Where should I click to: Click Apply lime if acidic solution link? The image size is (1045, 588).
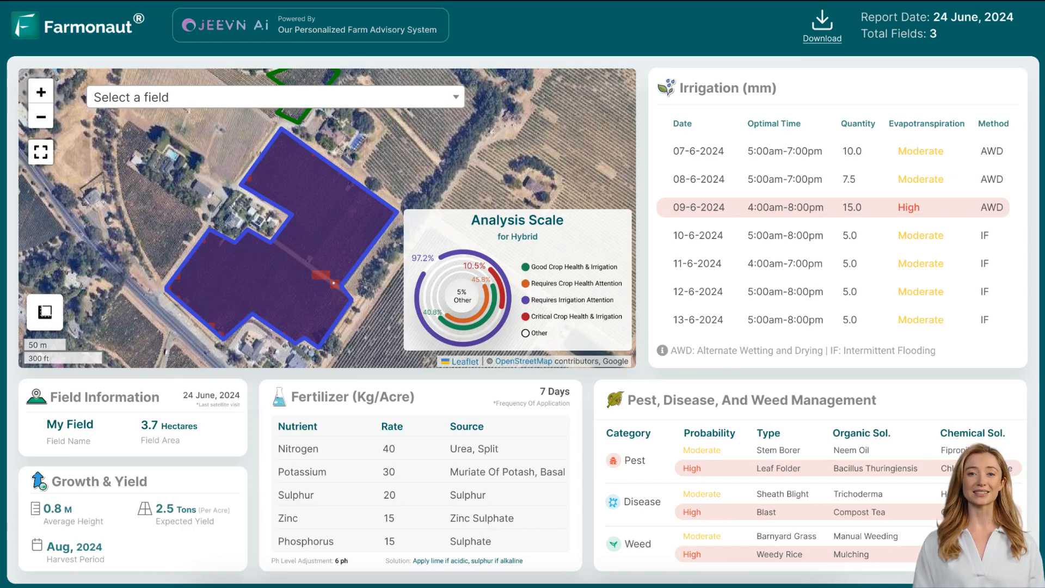(x=467, y=561)
